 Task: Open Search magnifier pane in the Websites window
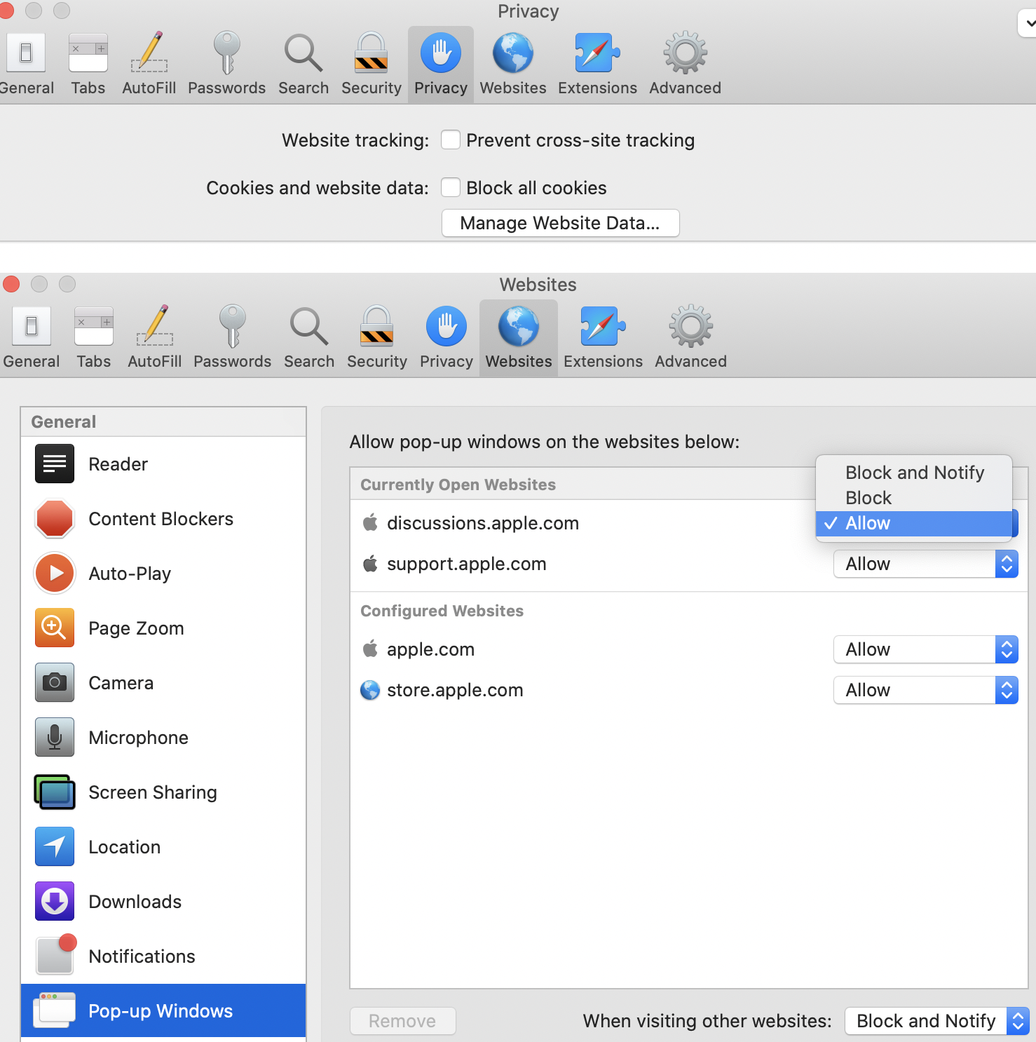(x=309, y=338)
